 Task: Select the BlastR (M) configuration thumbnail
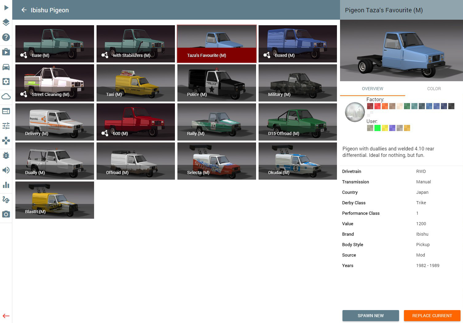point(55,200)
